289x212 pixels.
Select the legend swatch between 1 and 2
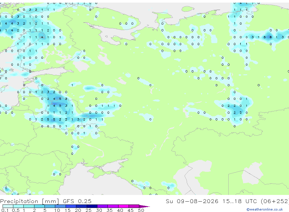pyautogui.click(x=29, y=206)
